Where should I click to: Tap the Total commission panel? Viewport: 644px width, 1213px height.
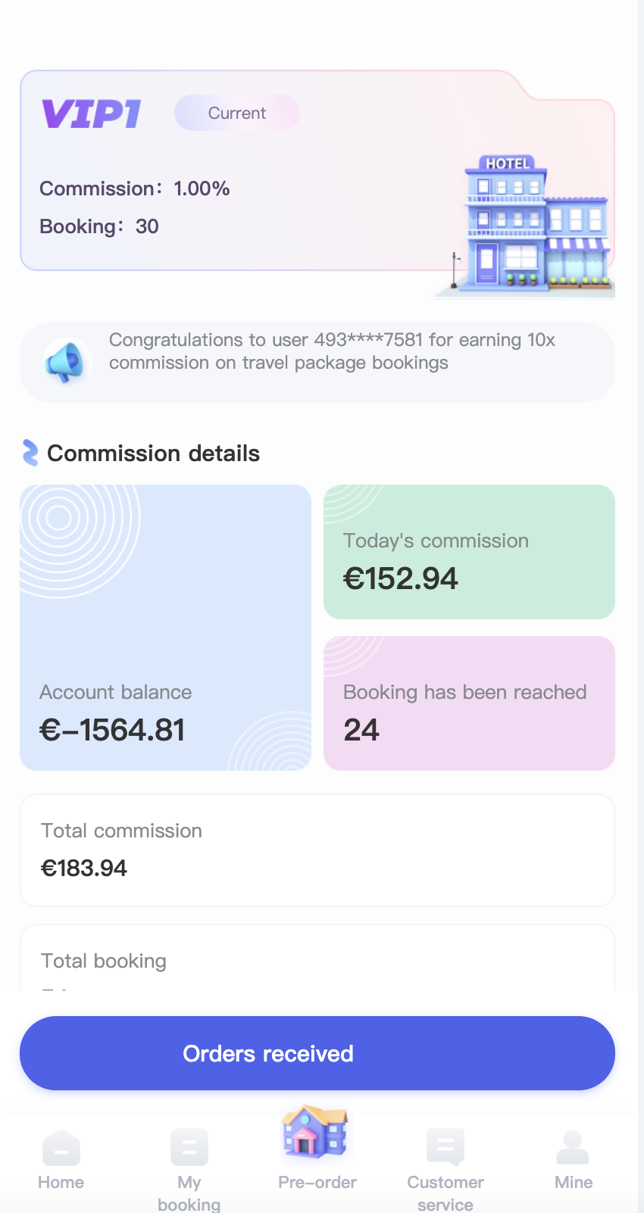tap(317, 850)
